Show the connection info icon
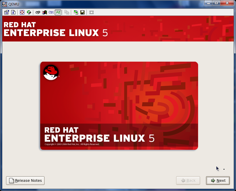 coord(13,12)
